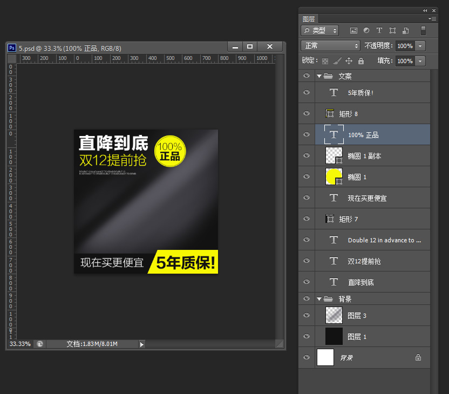This screenshot has width=449, height=394.
Task: Click the yellow 椭圆 1 thumbnail
Action: point(334,176)
